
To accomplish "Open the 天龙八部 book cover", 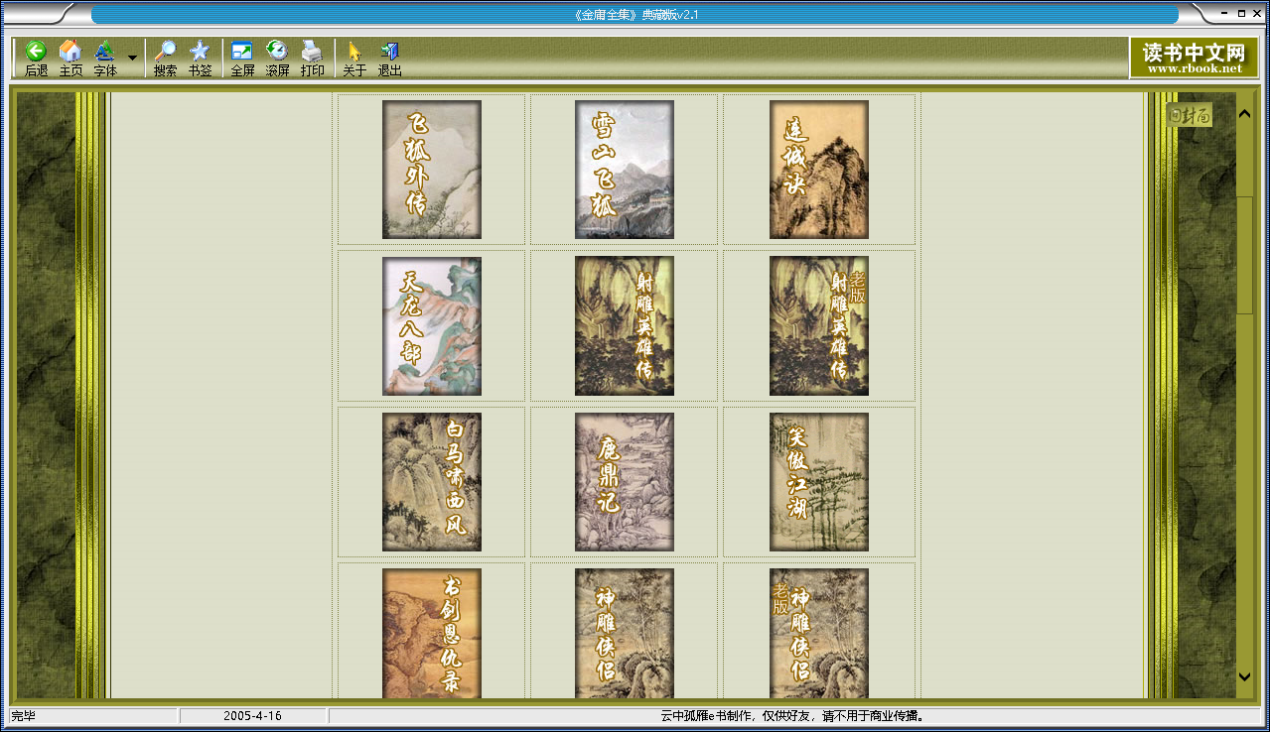I will (x=432, y=326).
